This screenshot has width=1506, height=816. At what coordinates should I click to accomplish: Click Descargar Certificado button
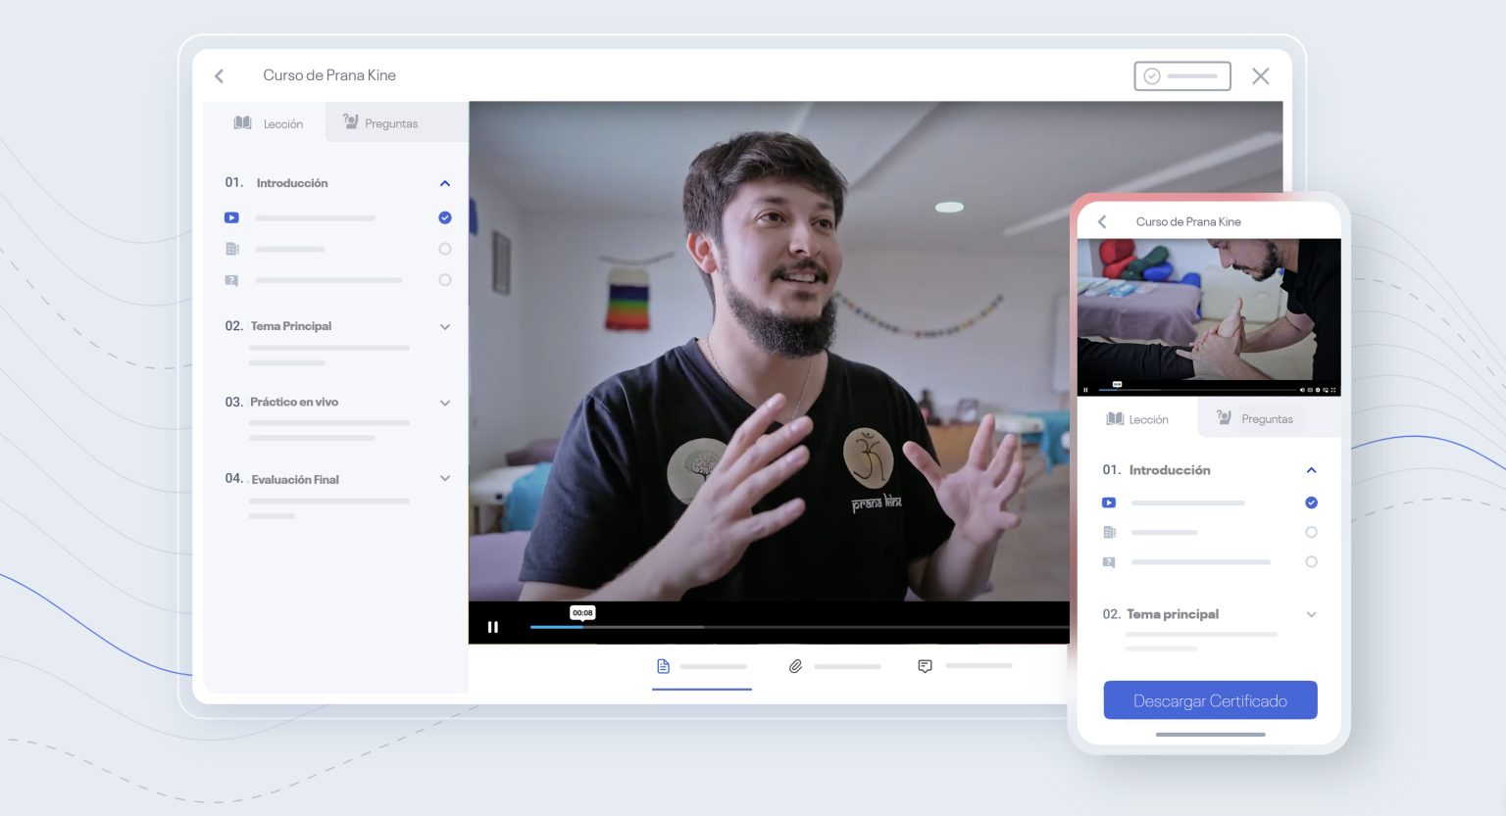(x=1210, y=700)
